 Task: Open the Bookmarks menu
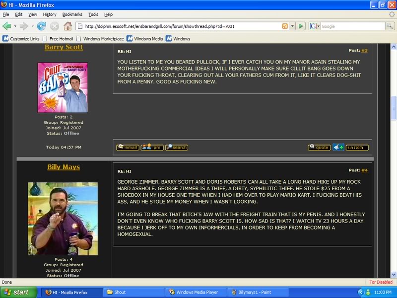pyautogui.click(x=72, y=14)
